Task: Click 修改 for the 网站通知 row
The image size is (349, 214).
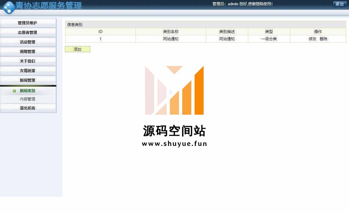Action: point(313,39)
